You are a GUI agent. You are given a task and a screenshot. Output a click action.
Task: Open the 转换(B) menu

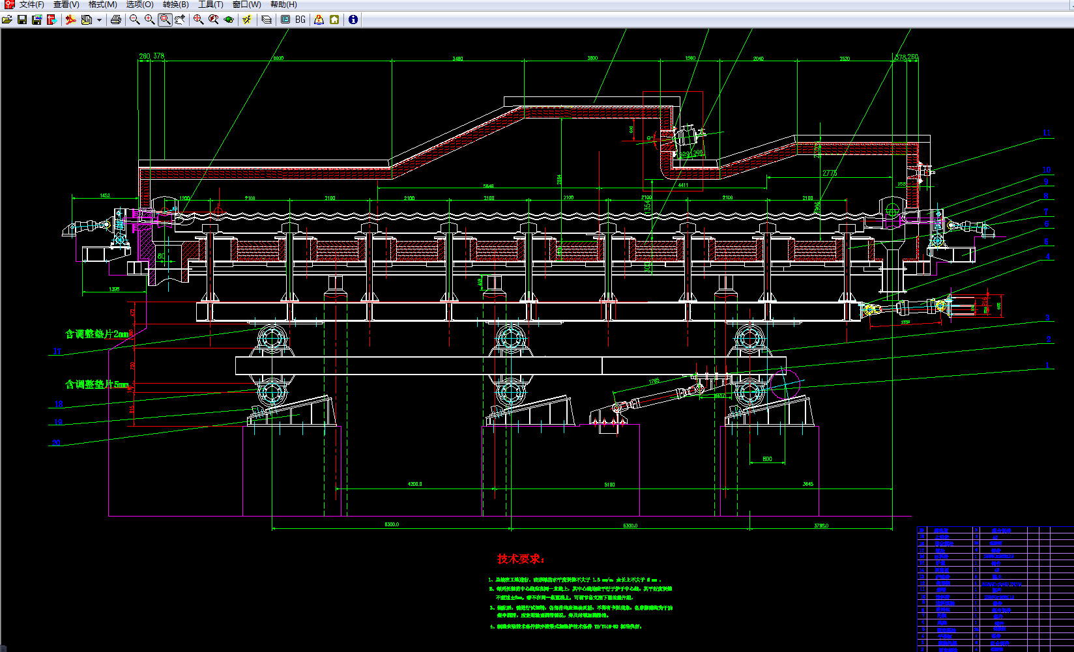(x=175, y=5)
